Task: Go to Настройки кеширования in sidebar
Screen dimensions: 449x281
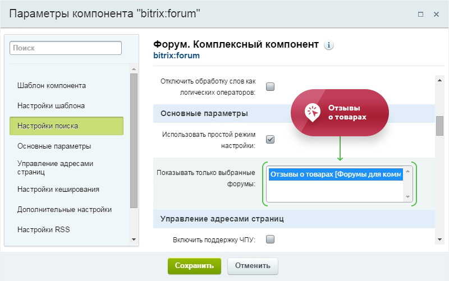Action: [x=58, y=189]
